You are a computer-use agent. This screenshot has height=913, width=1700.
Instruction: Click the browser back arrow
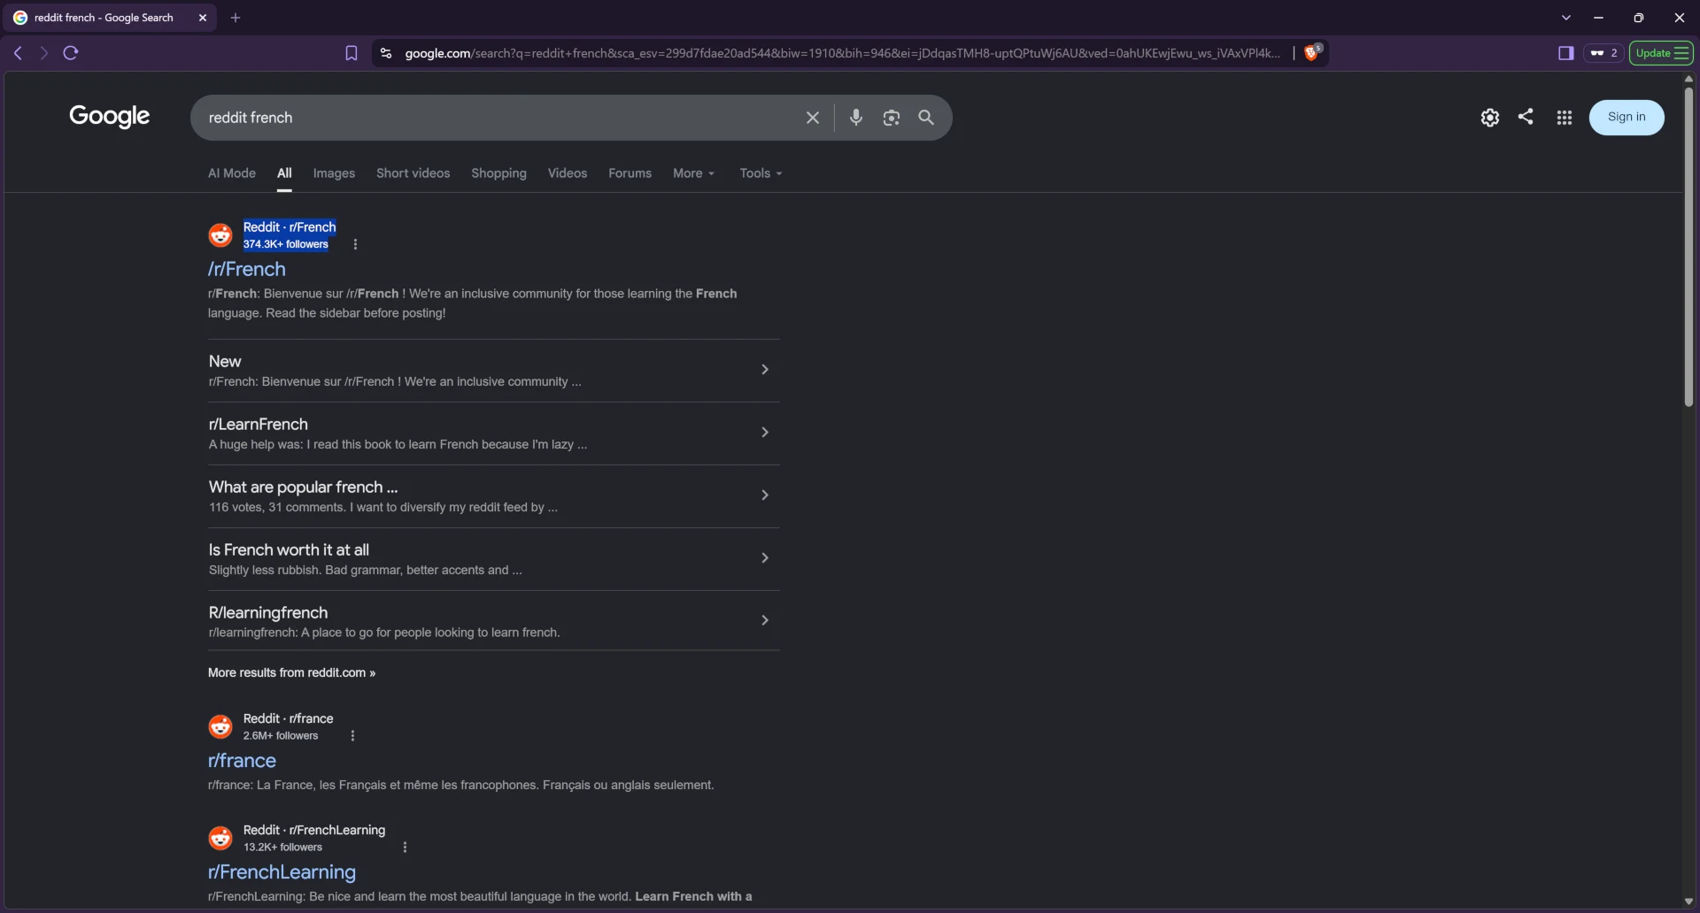tap(18, 53)
